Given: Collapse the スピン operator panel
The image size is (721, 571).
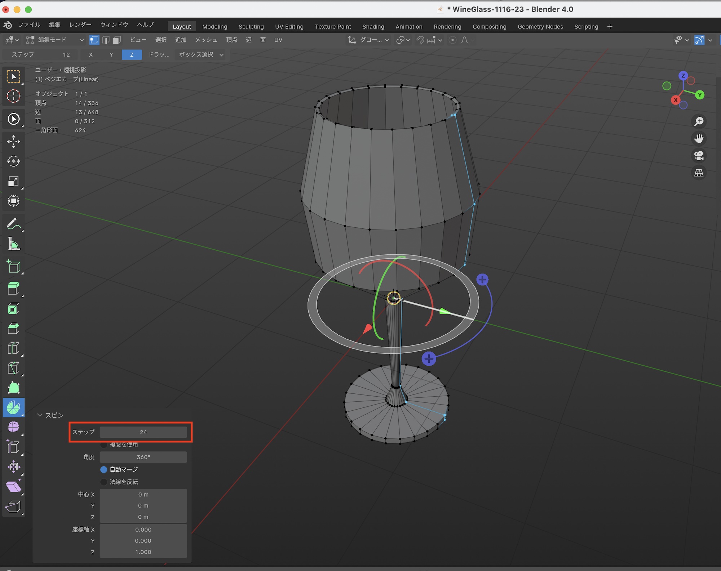Looking at the screenshot, I should click(40, 415).
